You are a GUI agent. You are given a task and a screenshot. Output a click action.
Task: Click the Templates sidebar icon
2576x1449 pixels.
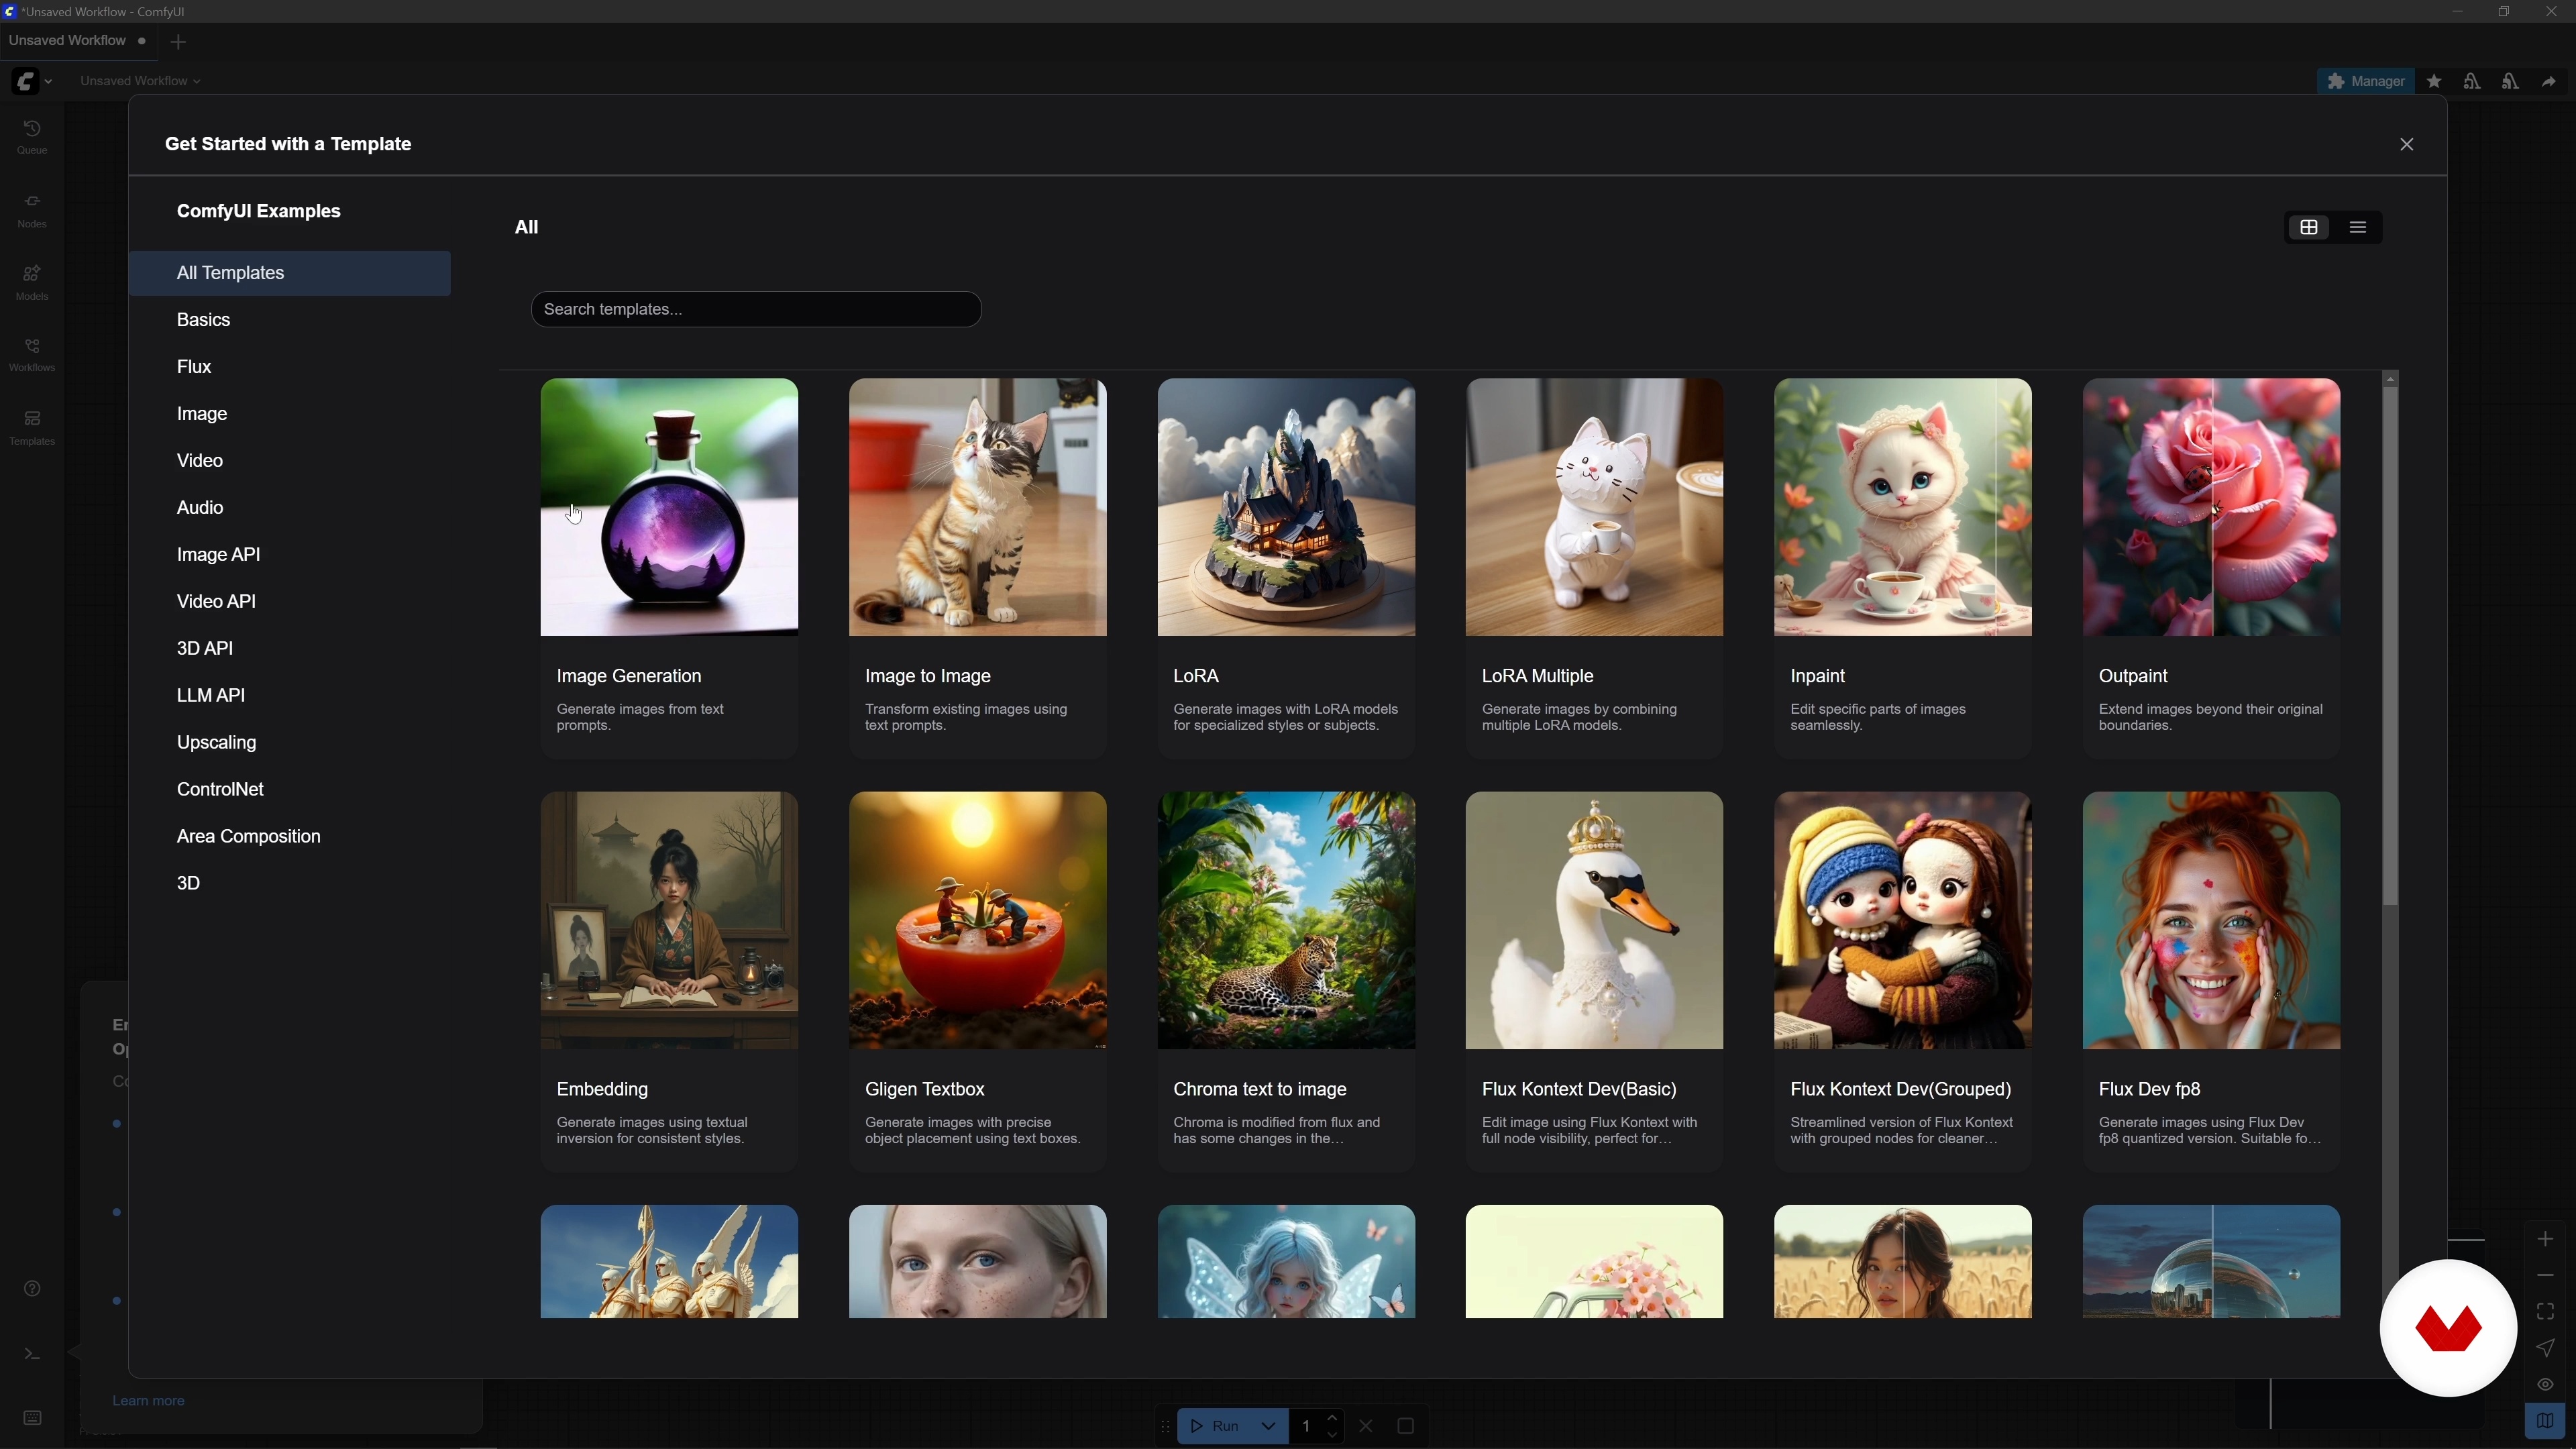click(x=32, y=427)
